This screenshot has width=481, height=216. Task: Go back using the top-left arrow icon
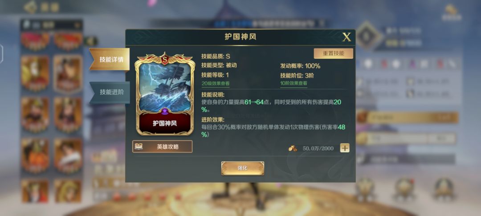[31, 7]
